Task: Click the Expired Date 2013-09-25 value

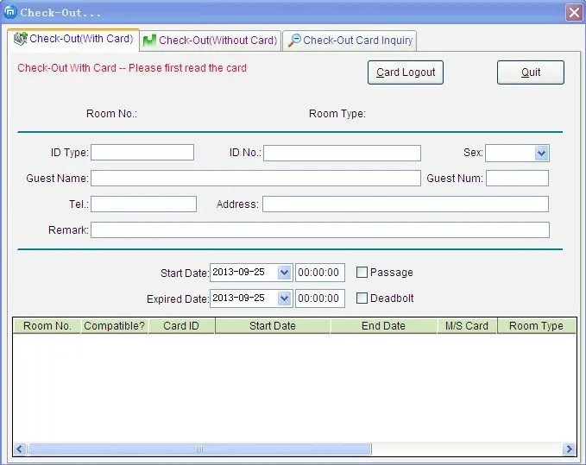Action: click(238, 298)
